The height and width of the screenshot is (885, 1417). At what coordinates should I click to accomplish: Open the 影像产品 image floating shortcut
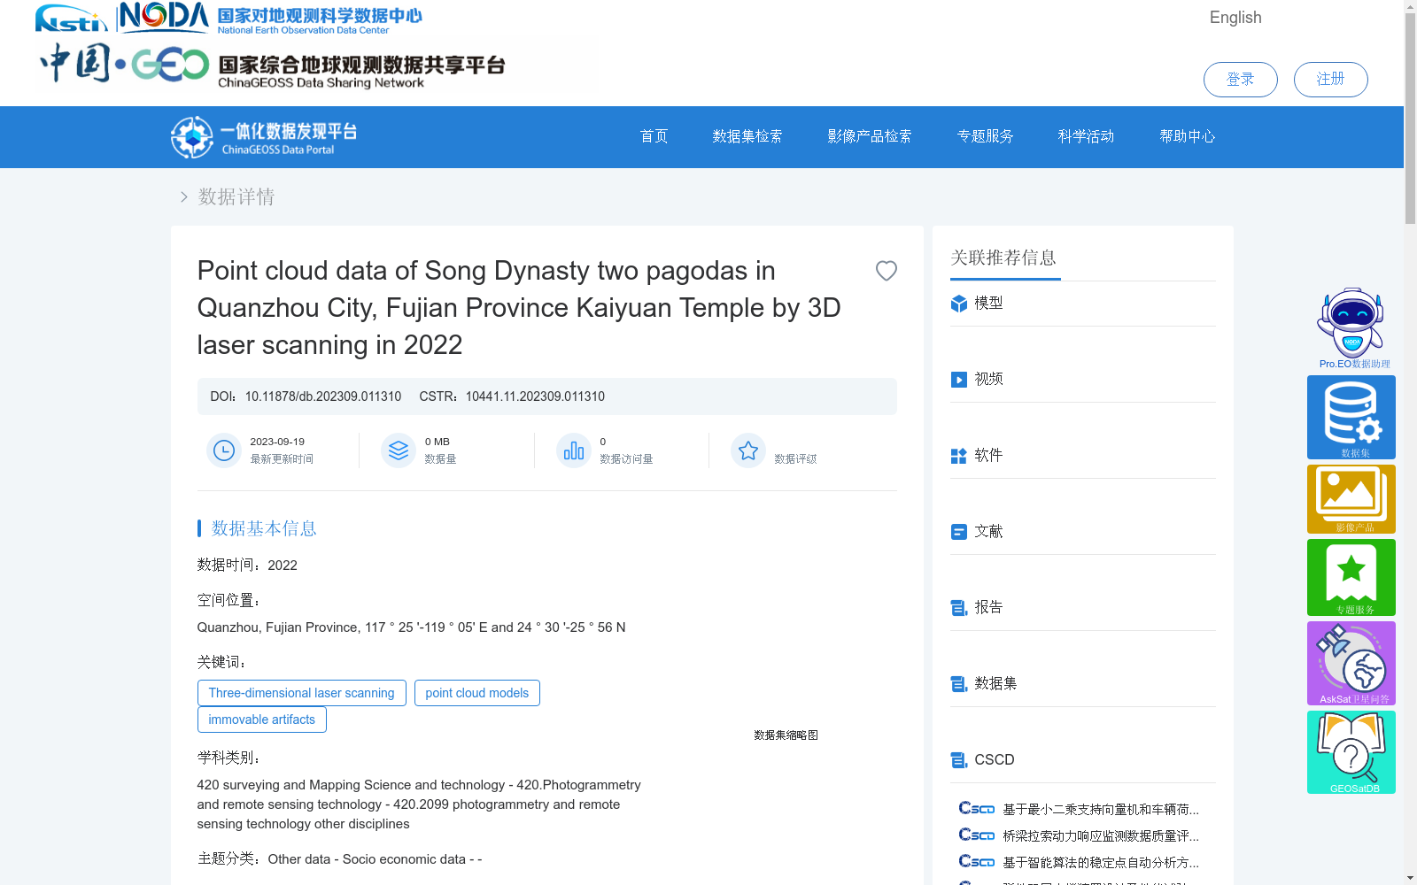[1351, 499]
